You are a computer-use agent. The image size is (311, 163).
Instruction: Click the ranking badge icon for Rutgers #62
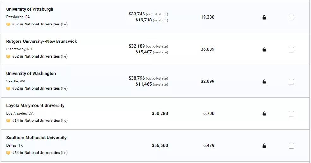click(8, 57)
